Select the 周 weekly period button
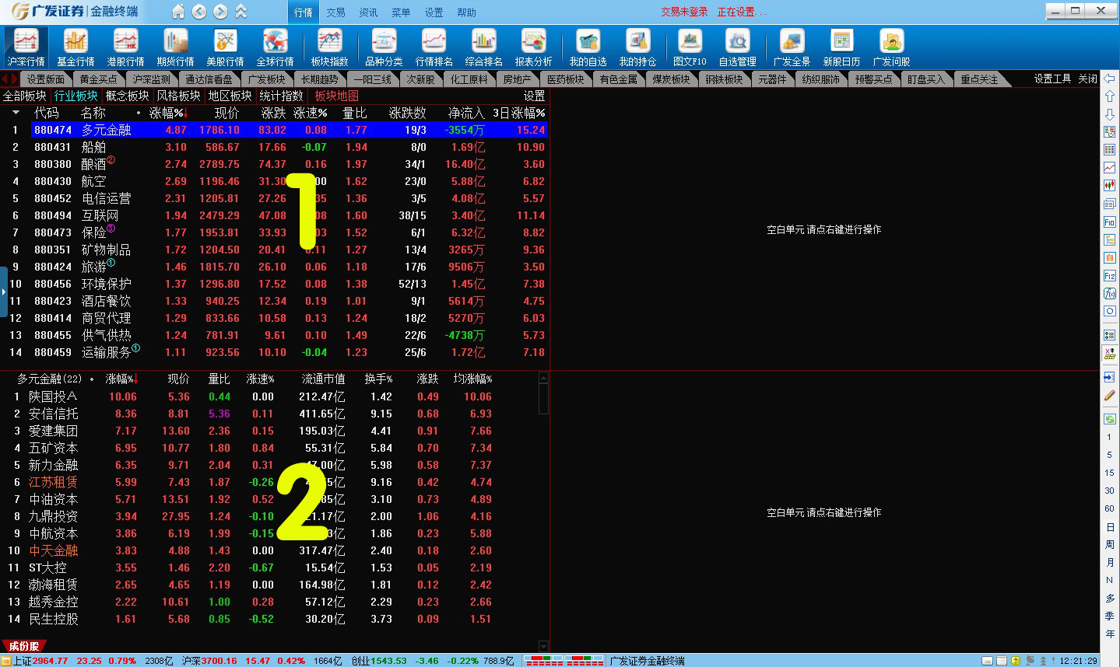1120x667 pixels. click(x=1109, y=545)
